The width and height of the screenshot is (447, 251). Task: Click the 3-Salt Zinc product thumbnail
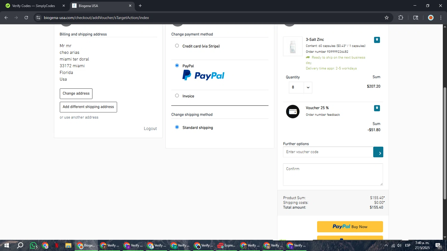[293, 46]
